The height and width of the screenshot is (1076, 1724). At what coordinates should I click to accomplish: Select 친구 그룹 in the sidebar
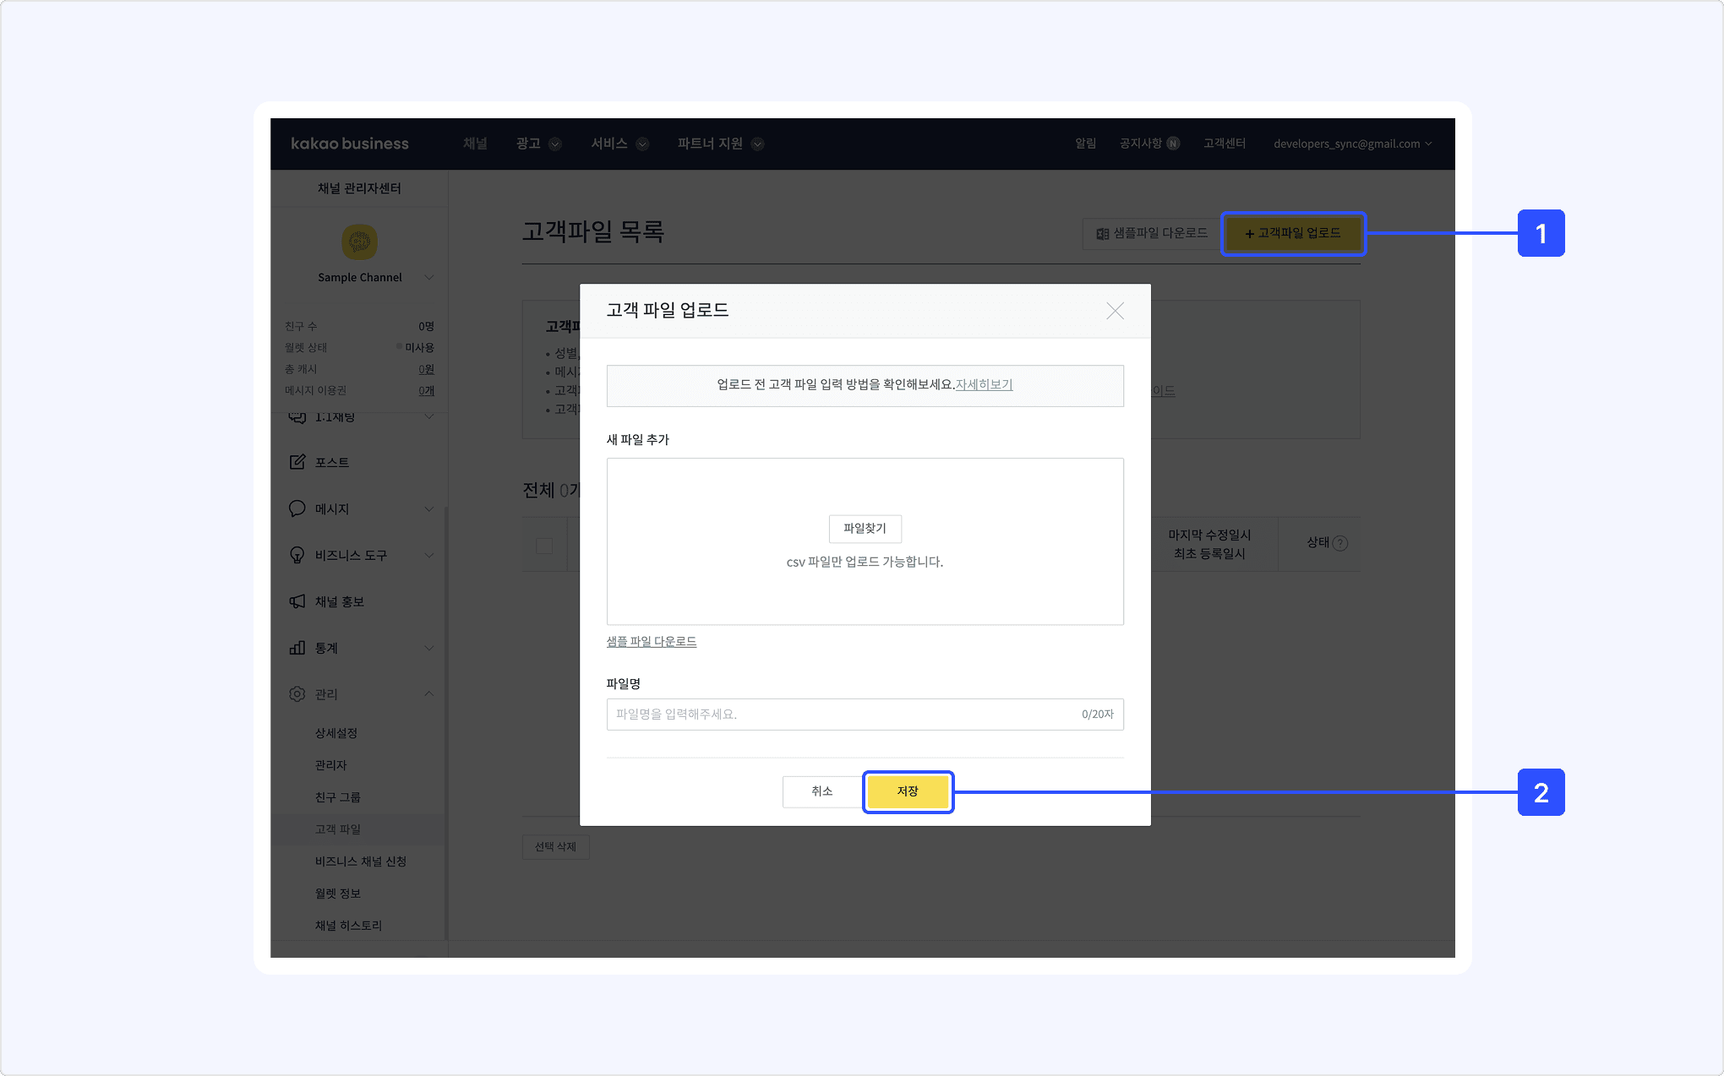pyautogui.click(x=337, y=797)
